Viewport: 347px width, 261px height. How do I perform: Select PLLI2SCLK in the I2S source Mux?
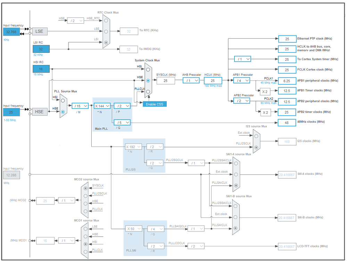[x=256, y=147]
